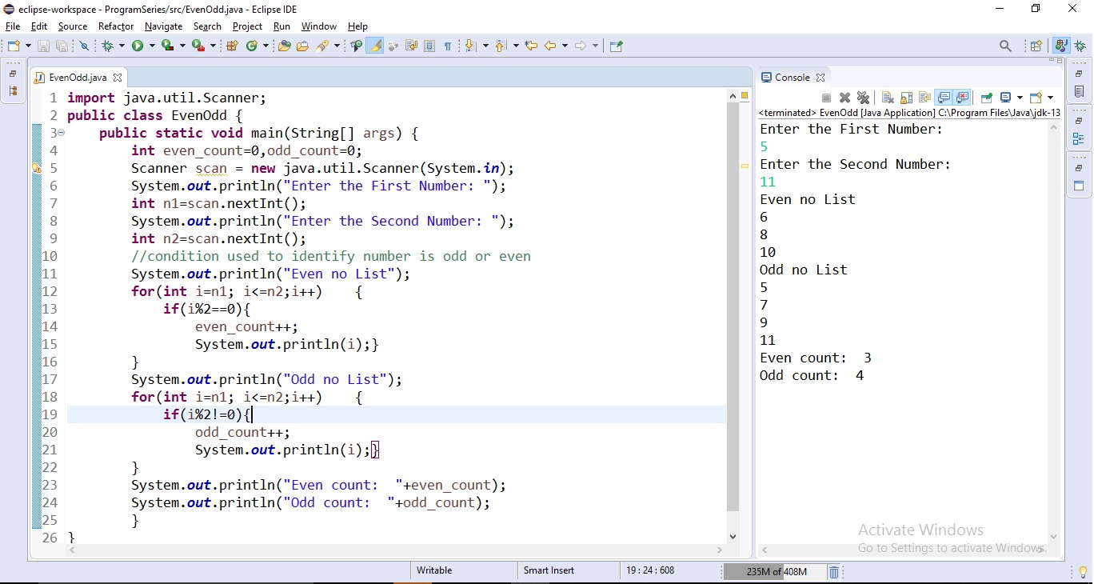Viewport: 1094px width, 584px height.
Task: Click the Show Whitespace Characters button
Action: click(447, 46)
